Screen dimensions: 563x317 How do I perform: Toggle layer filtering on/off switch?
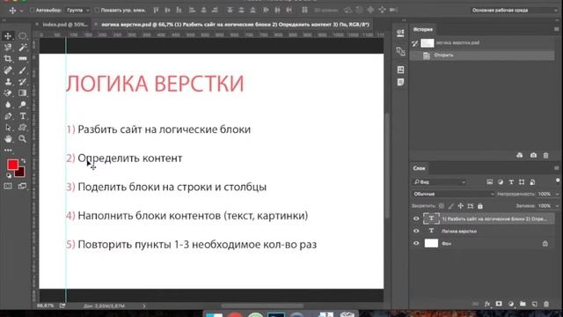tap(558, 181)
